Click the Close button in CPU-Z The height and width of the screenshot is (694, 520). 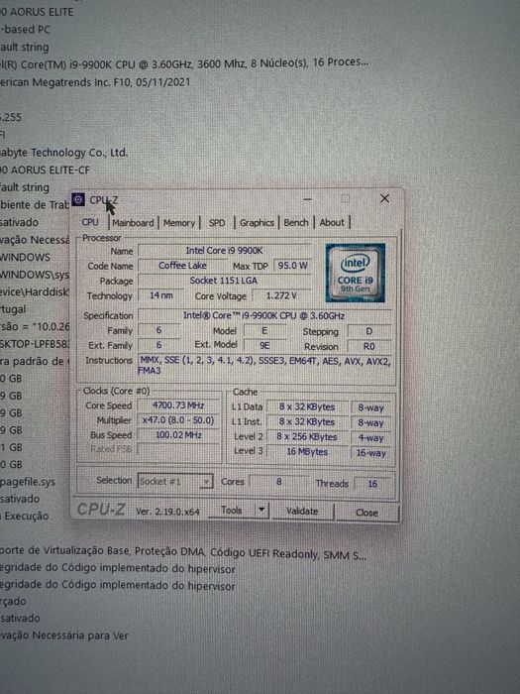pyautogui.click(x=366, y=513)
